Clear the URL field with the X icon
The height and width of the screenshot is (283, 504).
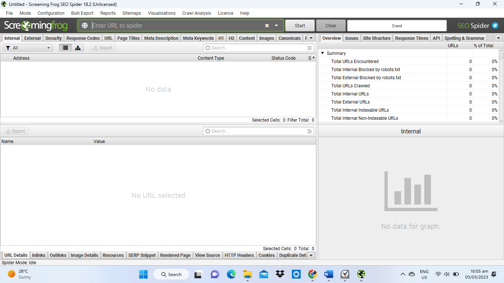[x=267, y=25]
